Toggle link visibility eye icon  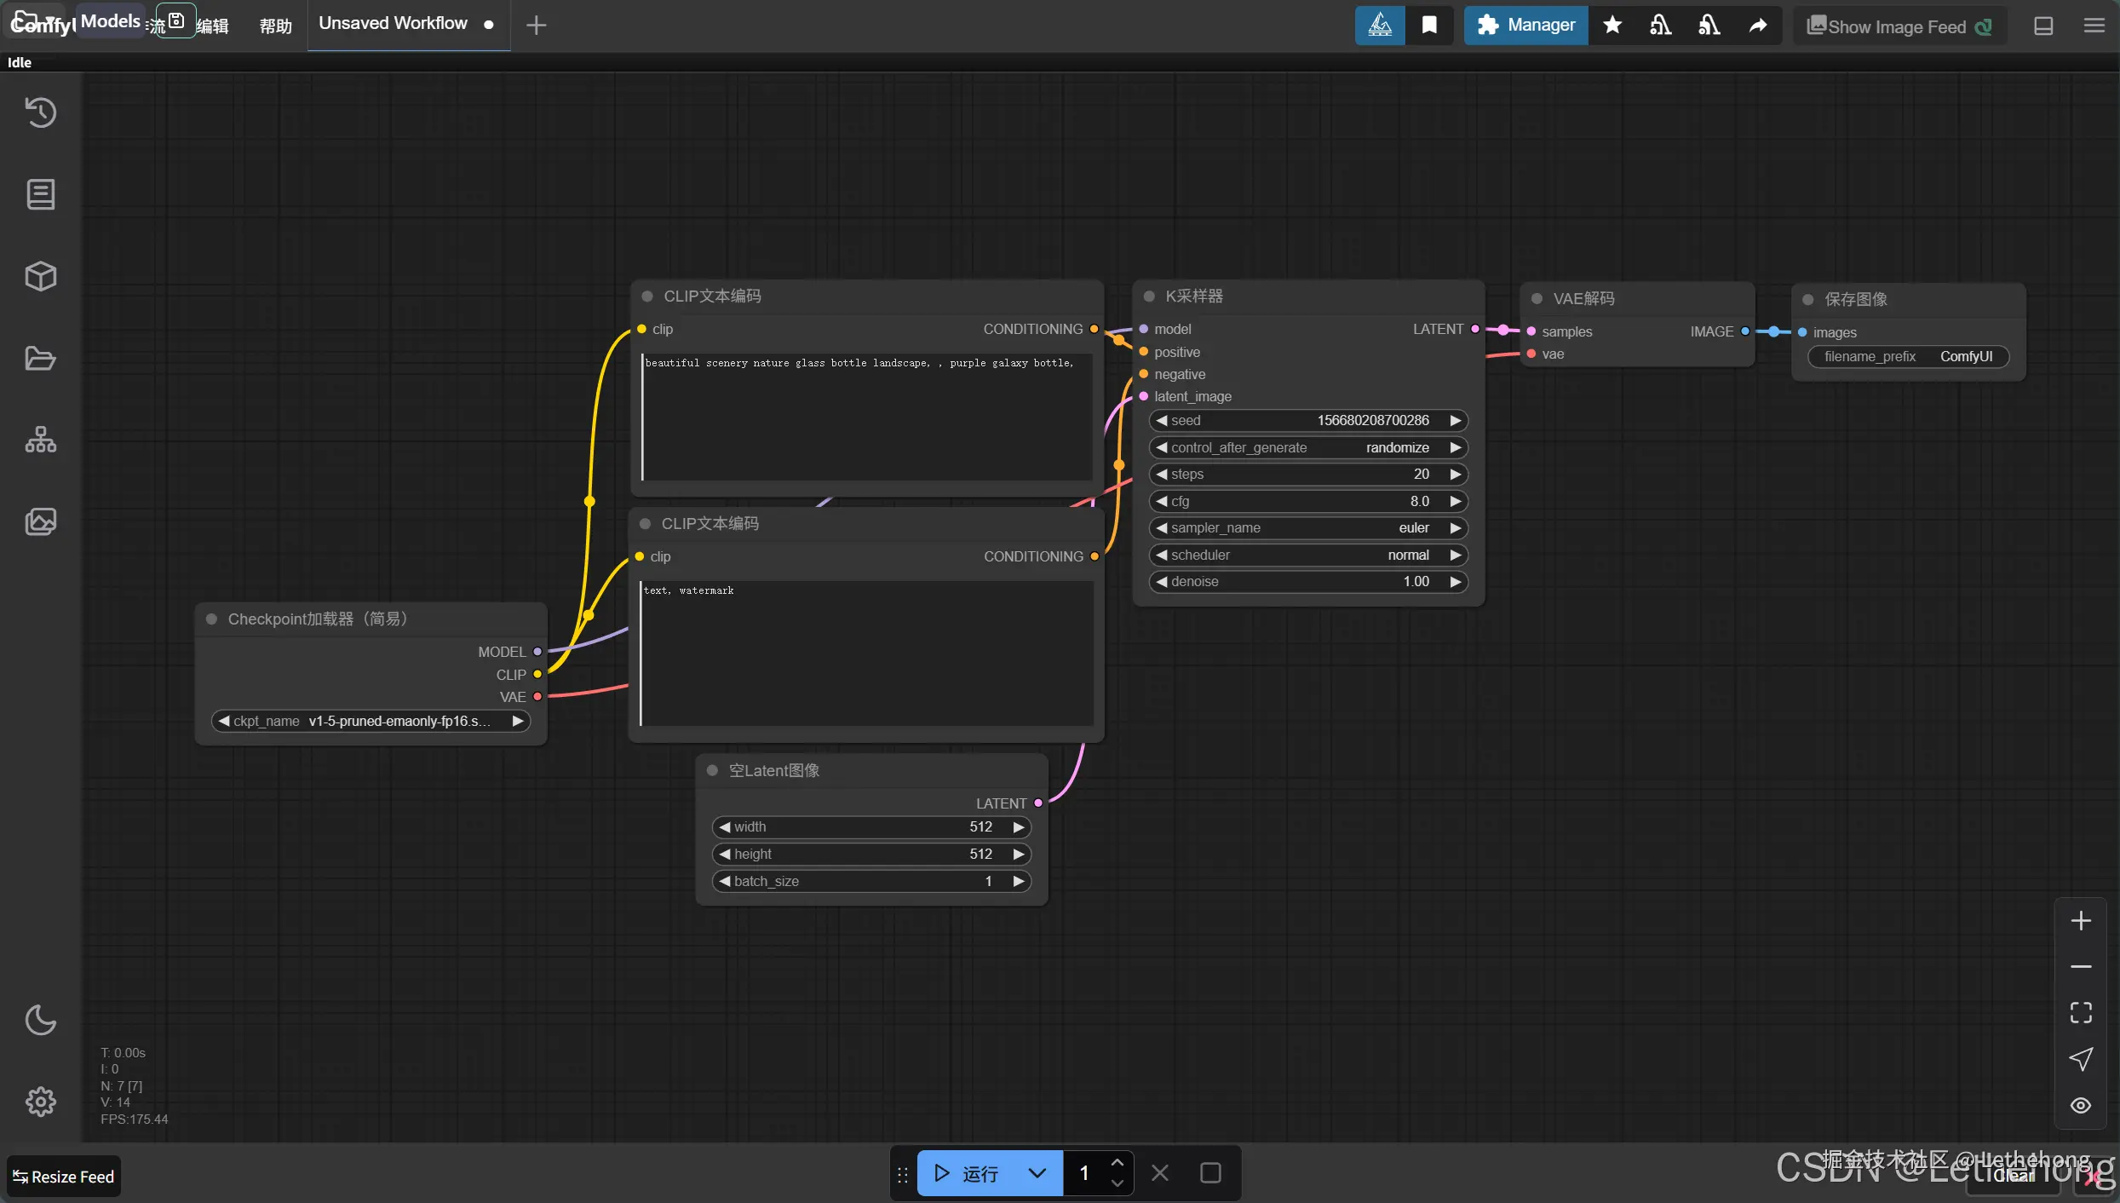coord(2081,1105)
